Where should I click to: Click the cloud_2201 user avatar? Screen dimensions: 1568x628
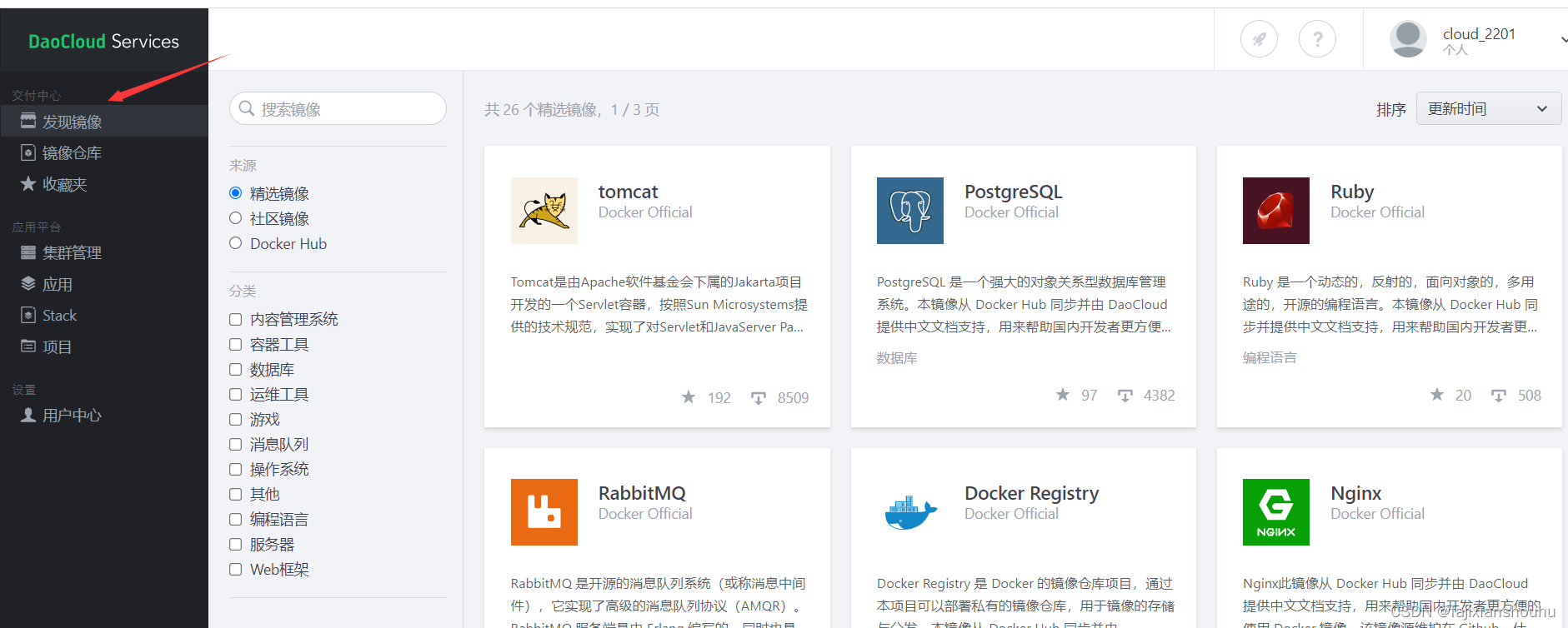(x=1409, y=39)
